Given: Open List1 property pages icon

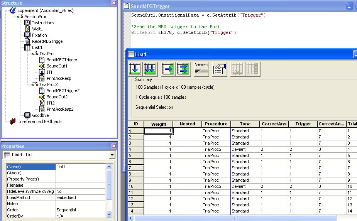Looking at the screenshot, I should point(219,69).
